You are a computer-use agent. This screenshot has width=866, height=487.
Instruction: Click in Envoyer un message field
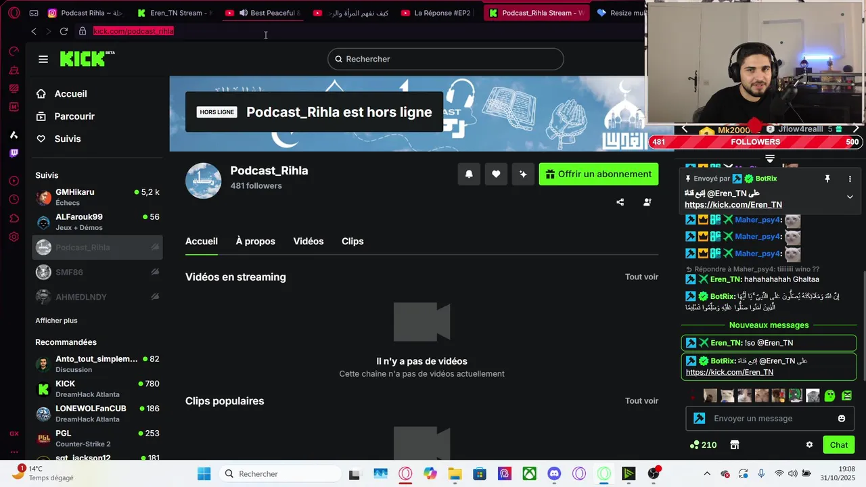(769, 419)
